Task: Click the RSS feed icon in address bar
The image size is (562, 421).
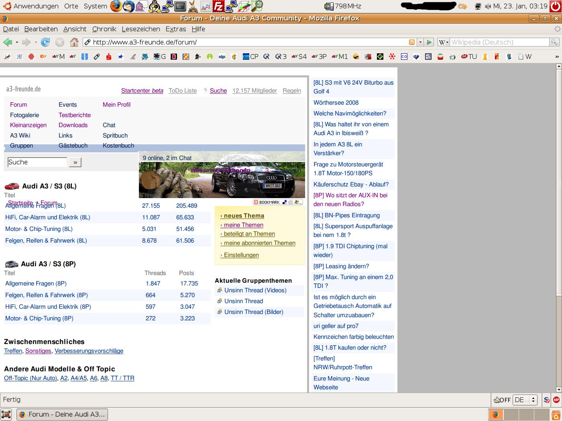Action: tap(411, 42)
